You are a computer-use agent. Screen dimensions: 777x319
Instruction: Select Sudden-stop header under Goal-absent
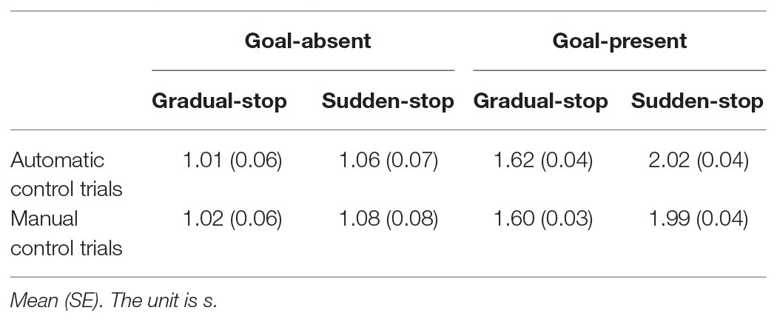point(388,101)
